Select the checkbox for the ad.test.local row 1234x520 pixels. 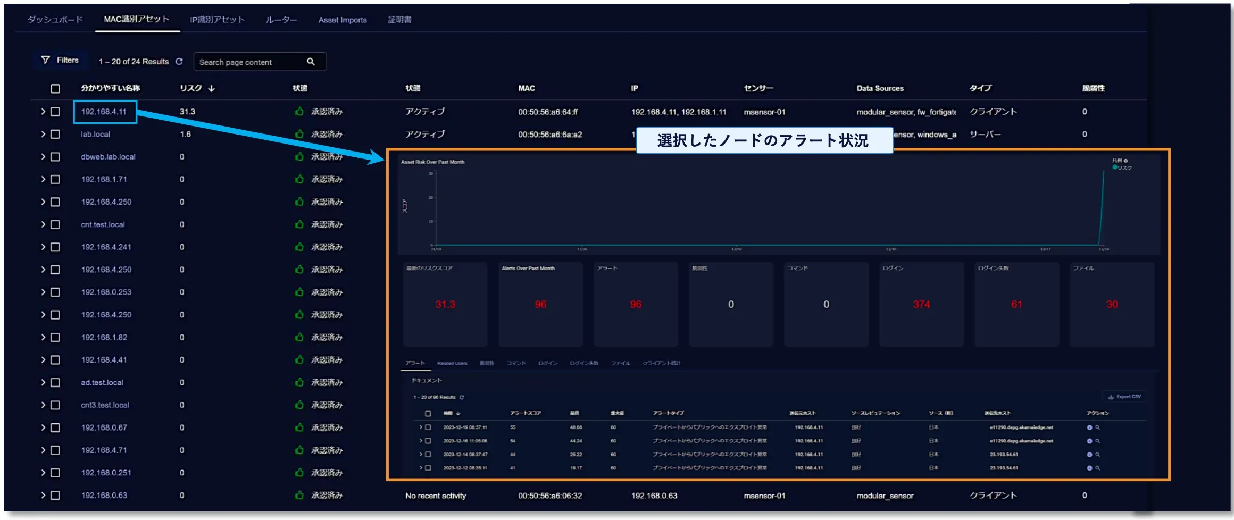55,382
